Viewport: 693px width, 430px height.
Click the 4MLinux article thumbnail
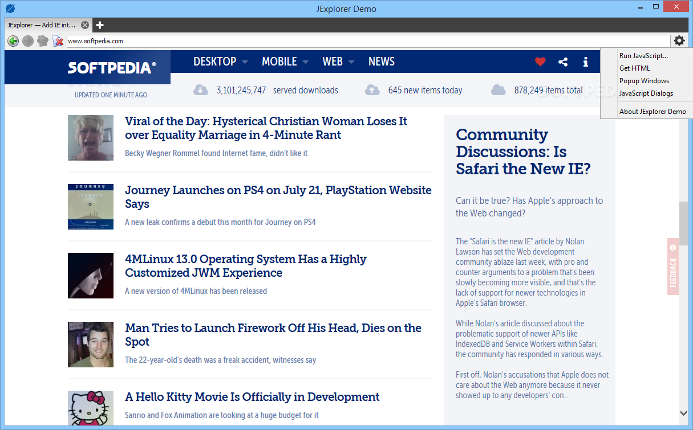pos(91,275)
